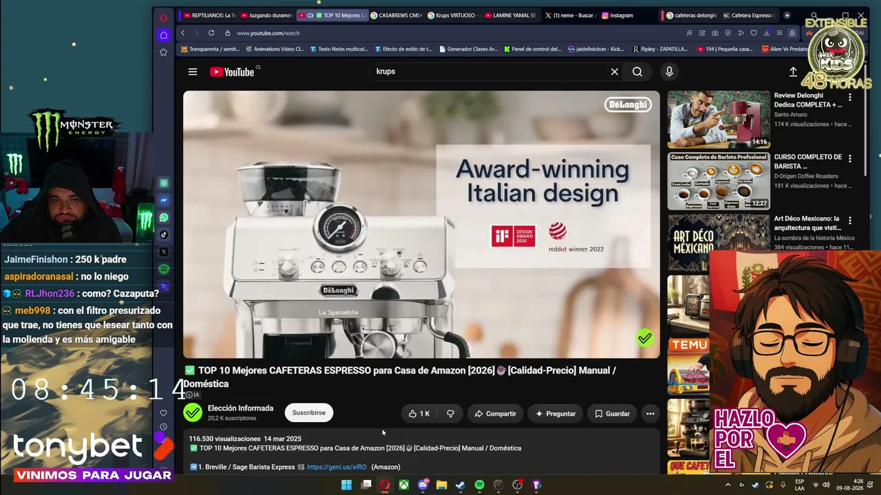Switch to 'cafeteras delonghi' tab

(690, 15)
